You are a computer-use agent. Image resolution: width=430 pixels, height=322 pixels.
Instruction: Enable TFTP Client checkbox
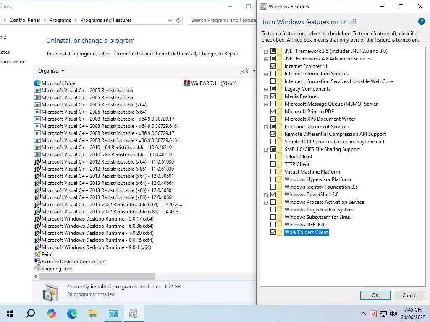(x=273, y=164)
